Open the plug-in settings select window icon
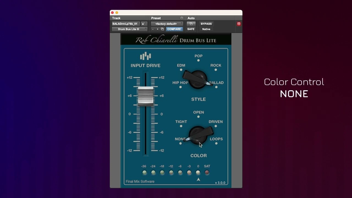Viewport: 352px width, 198px height. click(162, 29)
